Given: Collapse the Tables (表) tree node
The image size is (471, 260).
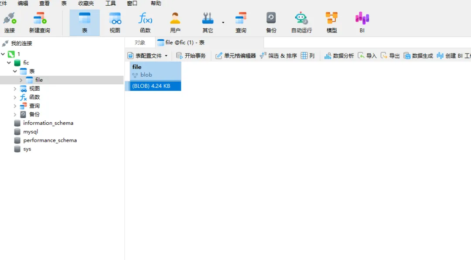Looking at the screenshot, I should pyautogui.click(x=15, y=71).
